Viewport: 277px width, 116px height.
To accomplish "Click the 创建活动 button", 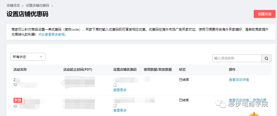I will [265, 14].
